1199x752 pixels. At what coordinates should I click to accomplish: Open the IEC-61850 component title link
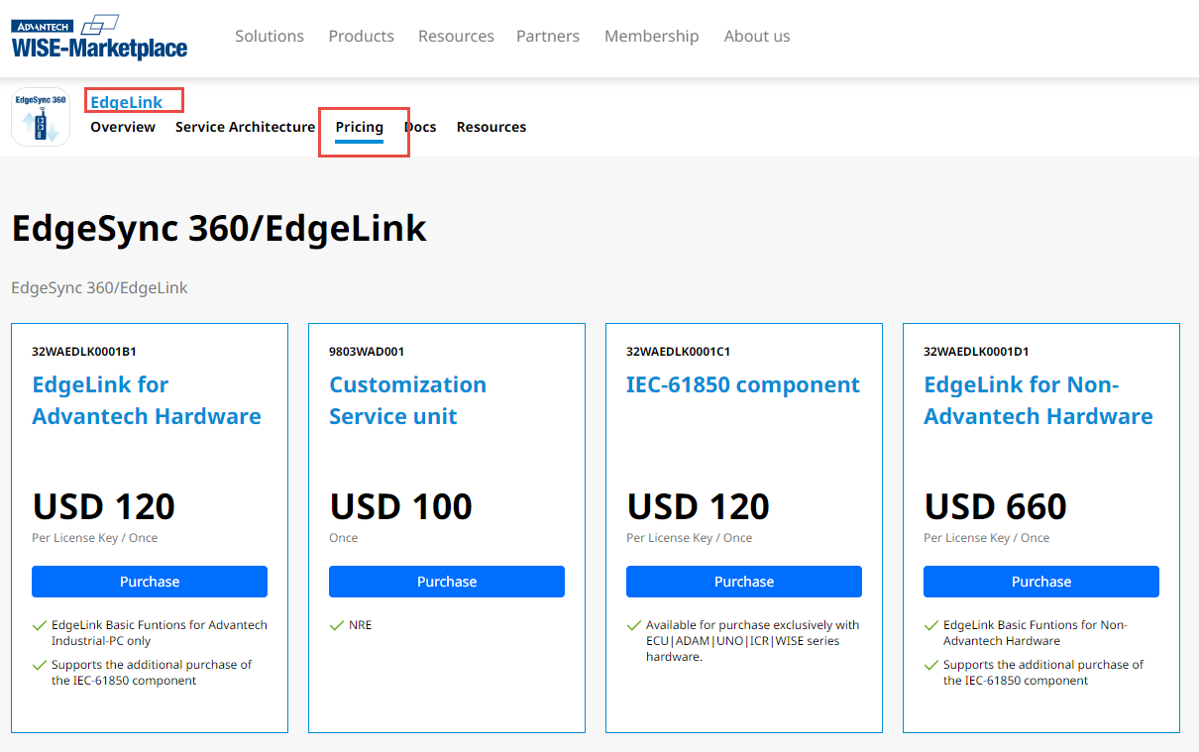click(x=742, y=384)
